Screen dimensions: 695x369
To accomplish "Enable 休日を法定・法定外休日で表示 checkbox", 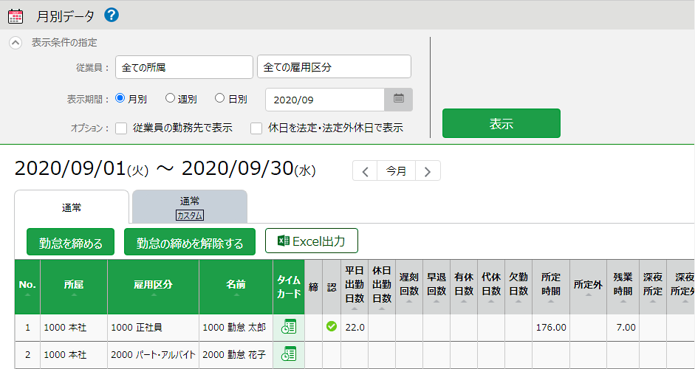I will click(256, 128).
